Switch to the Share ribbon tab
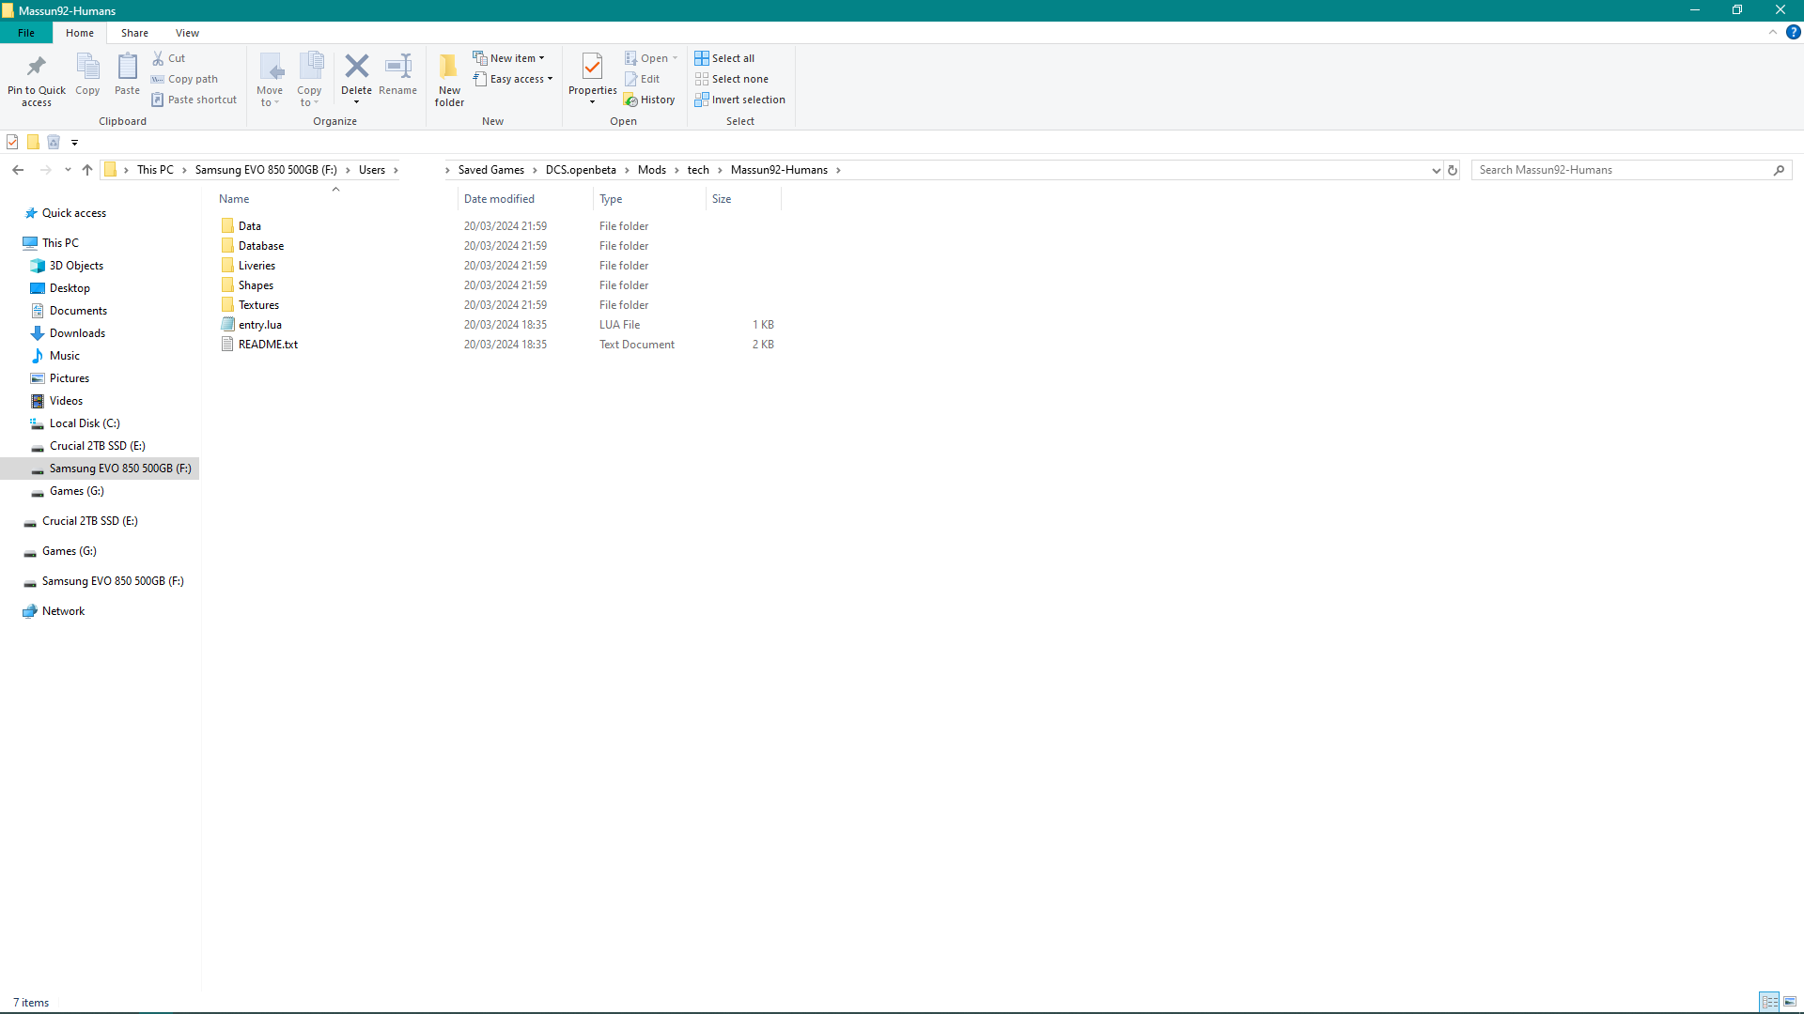This screenshot has height=1014, width=1804. click(x=134, y=33)
